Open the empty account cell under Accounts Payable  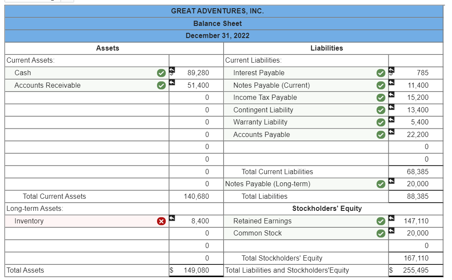tap(303, 147)
